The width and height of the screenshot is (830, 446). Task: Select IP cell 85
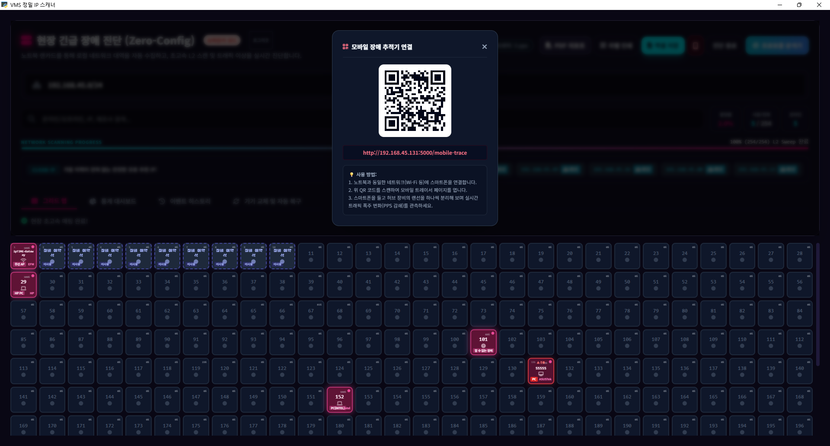(23, 342)
